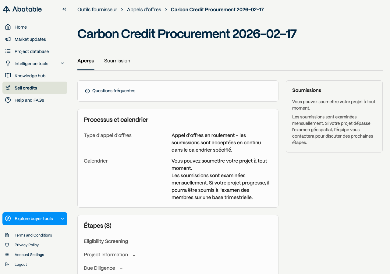Open Account Settings
The width and height of the screenshot is (390, 274).
tap(29, 255)
